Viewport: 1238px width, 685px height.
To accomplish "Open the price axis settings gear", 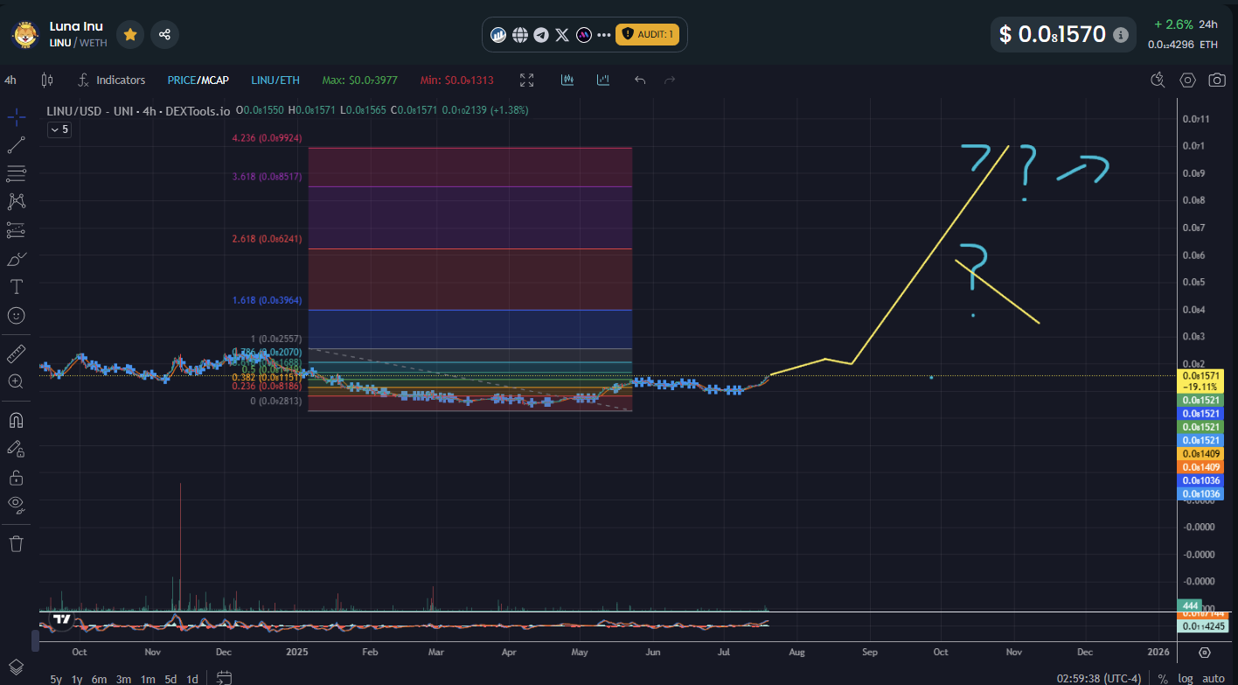I will [x=1205, y=653].
